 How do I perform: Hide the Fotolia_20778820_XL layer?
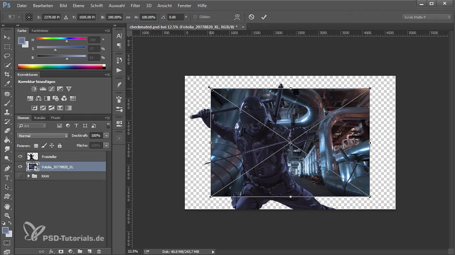[x=20, y=166]
